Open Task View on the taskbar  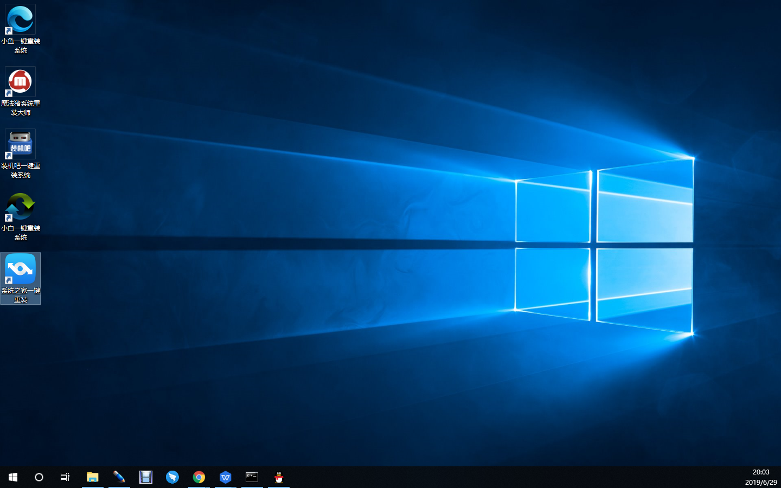(65, 477)
